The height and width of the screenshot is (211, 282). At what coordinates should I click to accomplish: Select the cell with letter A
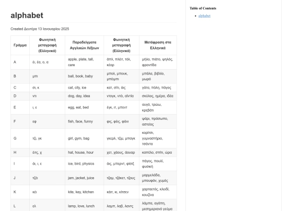tap(20, 62)
